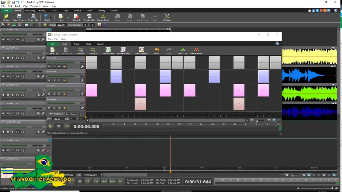342x192 pixels.
Task: Toggle the first pink beat pad in row three
Action: click(x=92, y=90)
